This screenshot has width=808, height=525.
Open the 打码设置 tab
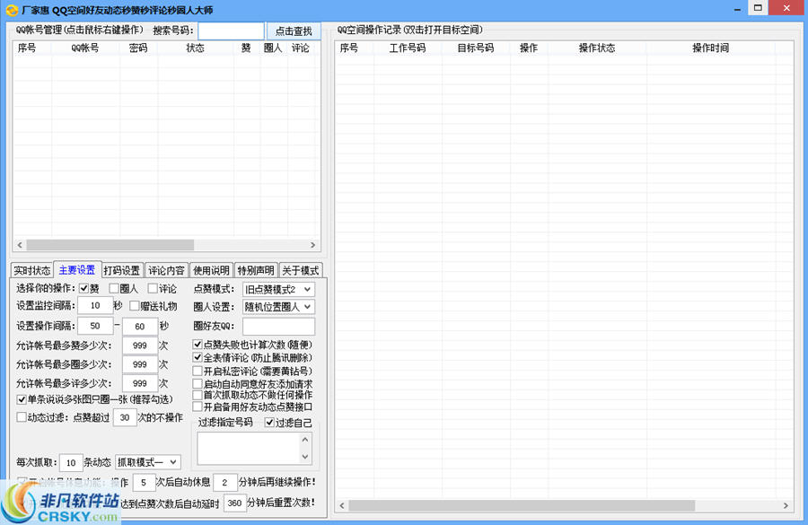click(121, 270)
